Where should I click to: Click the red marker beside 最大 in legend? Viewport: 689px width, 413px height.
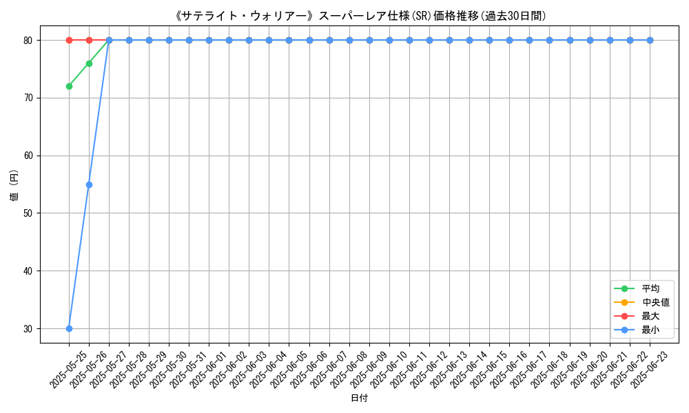624,316
